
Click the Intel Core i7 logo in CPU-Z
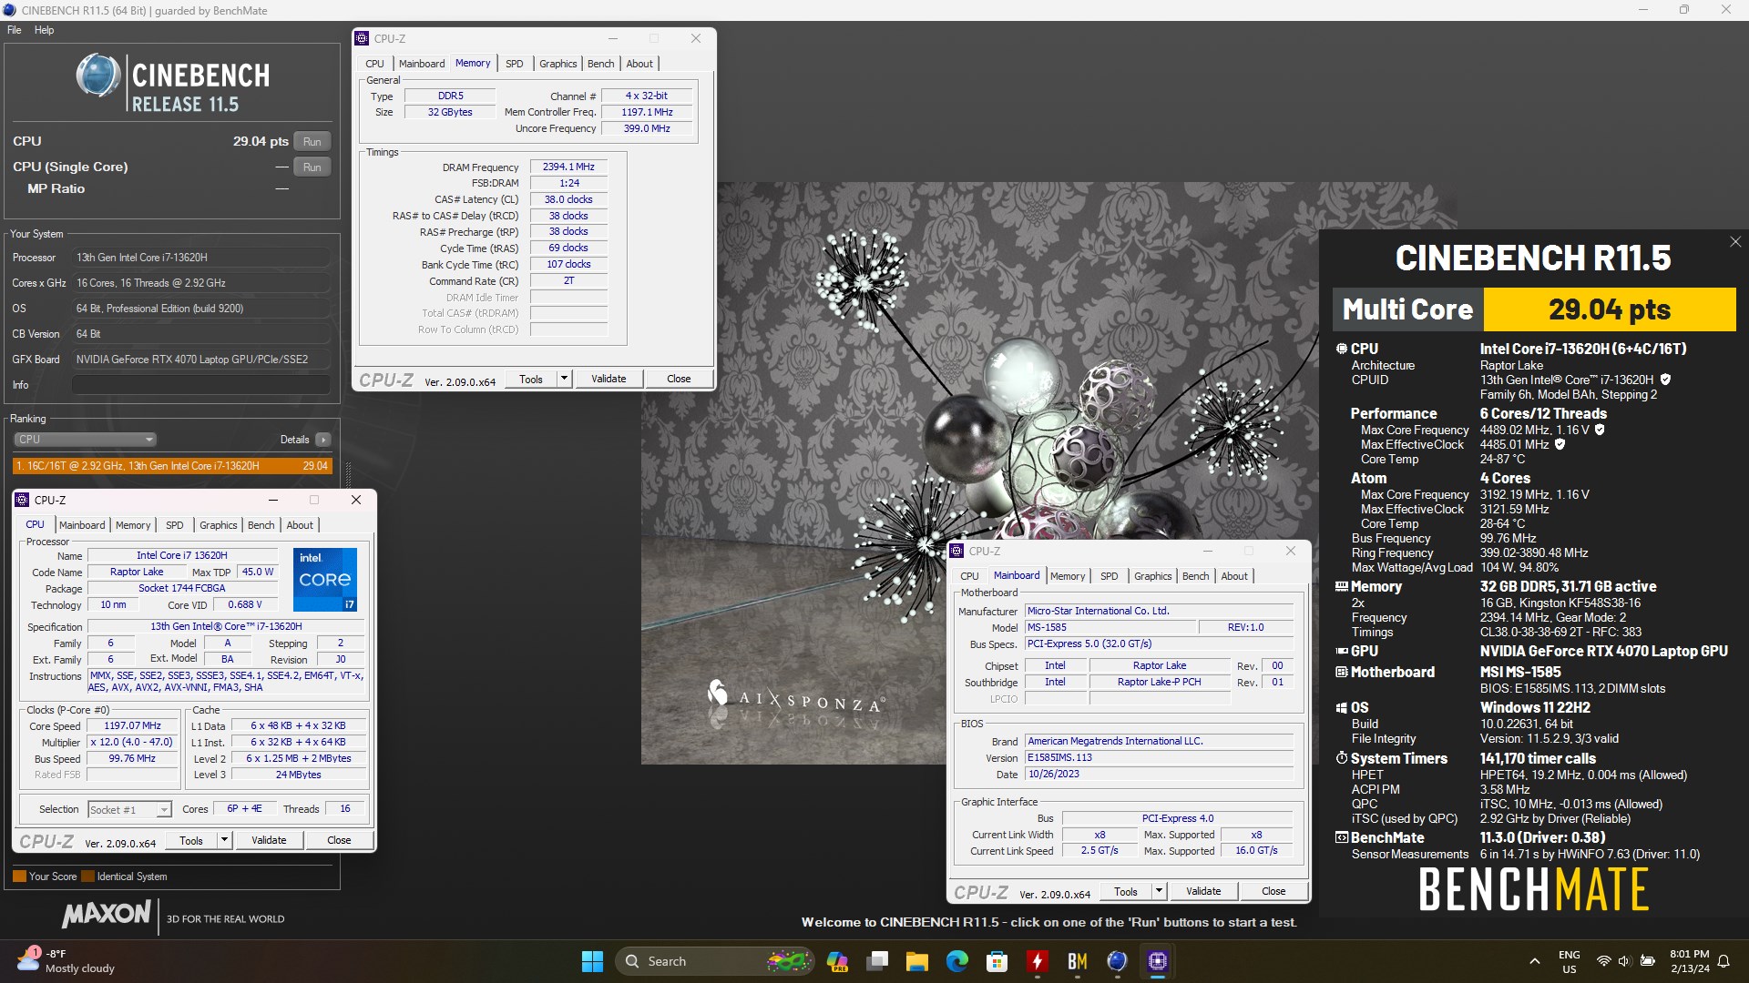point(325,579)
